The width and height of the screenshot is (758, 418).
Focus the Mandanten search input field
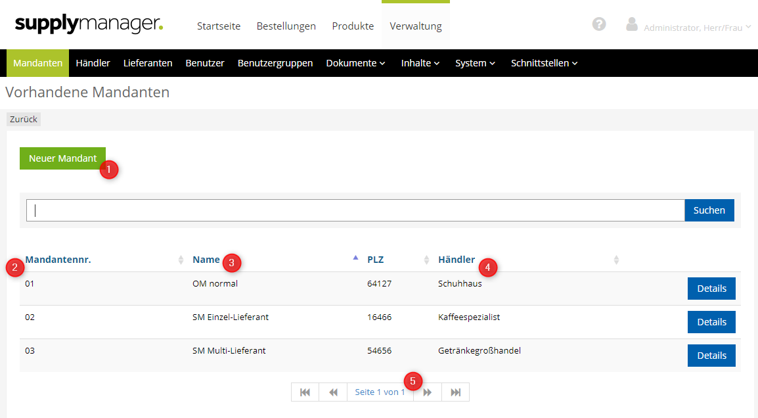click(355, 210)
